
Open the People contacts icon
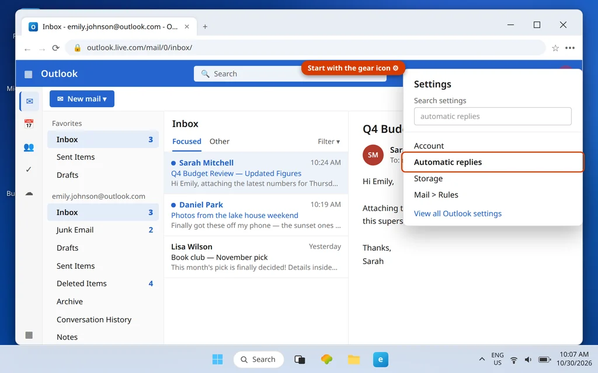point(29,147)
